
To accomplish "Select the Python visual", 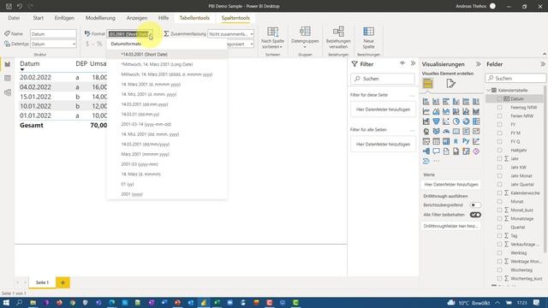I will pyautogui.click(x=466, y=141).
